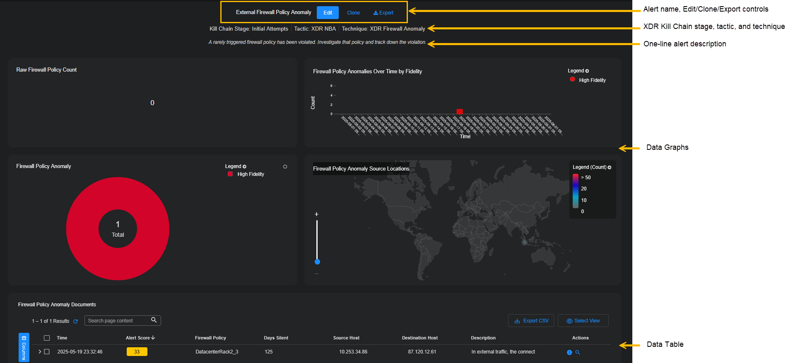Click the search icon in Actions column
Viewport: 793px width, 363px height.
pyautogui.click(x=578, y=352)
